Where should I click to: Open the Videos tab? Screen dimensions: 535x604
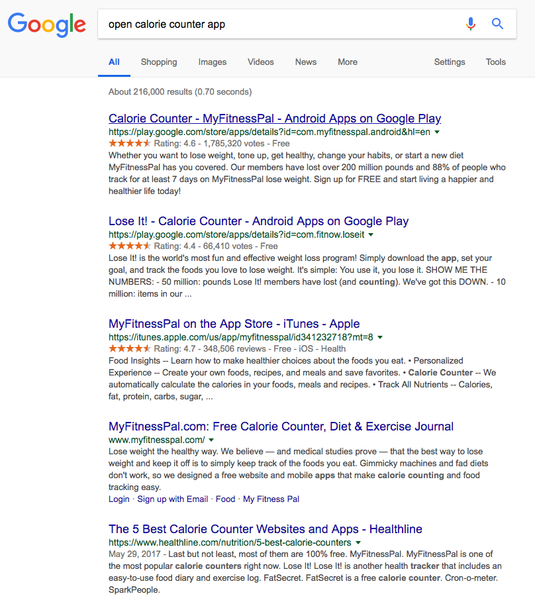pos(261,62)
